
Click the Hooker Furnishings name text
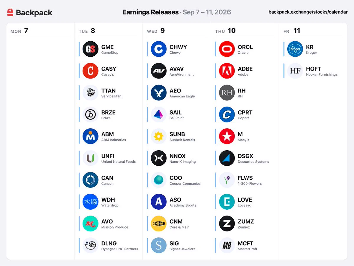pos(322,74)
